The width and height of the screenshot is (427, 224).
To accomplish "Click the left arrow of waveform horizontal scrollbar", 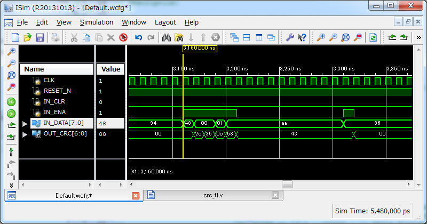I will pos(131,184).
